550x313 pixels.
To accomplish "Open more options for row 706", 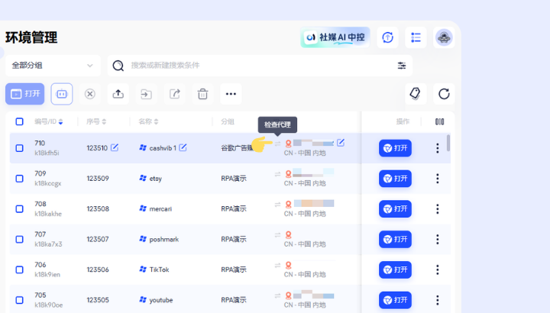I will (x=438, y=269).
